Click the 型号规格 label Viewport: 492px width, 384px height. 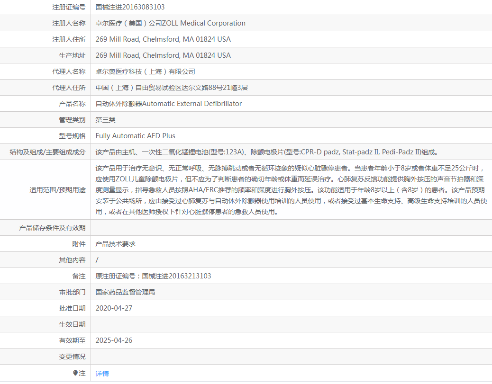coord(72,136)
